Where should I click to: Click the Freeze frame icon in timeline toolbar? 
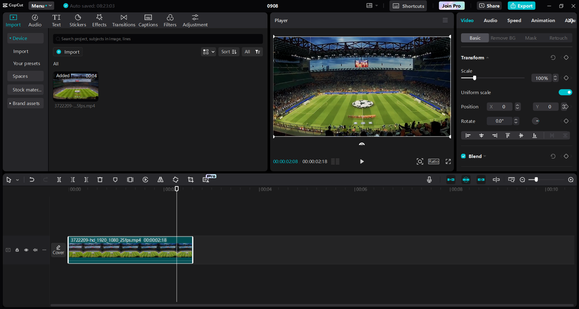(130, 180)
